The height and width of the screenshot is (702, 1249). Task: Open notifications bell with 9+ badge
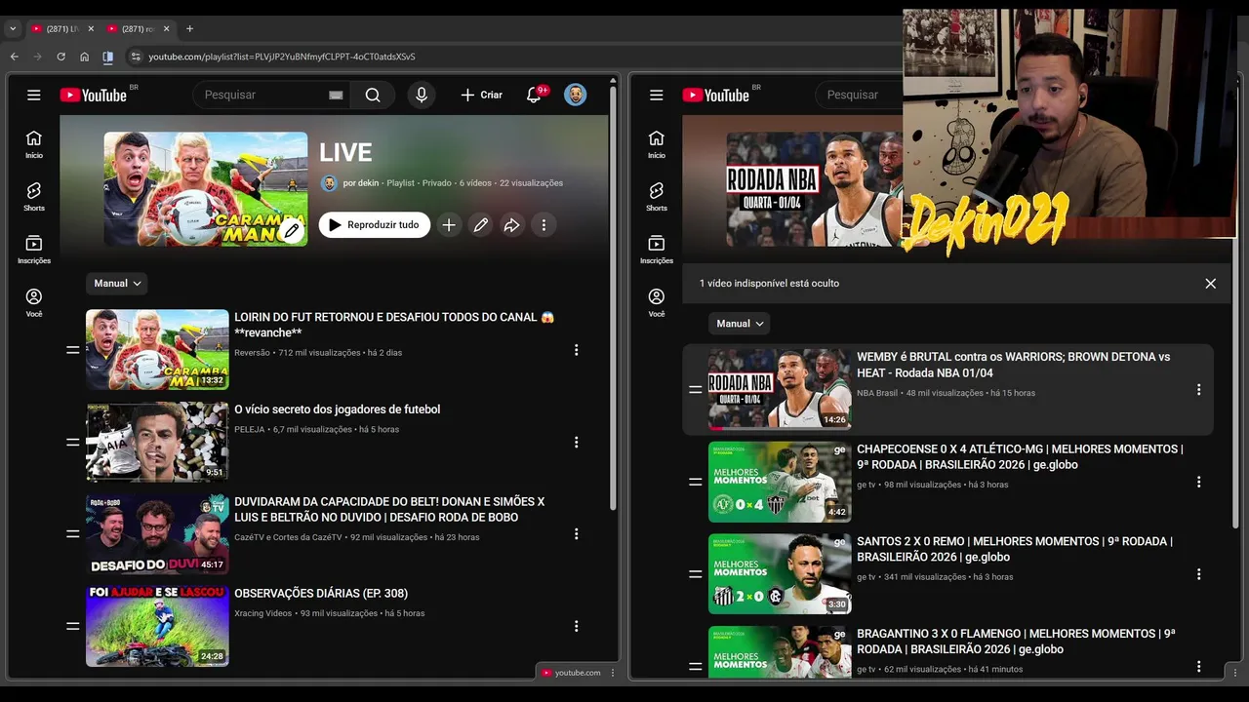(x=534, y=95)
